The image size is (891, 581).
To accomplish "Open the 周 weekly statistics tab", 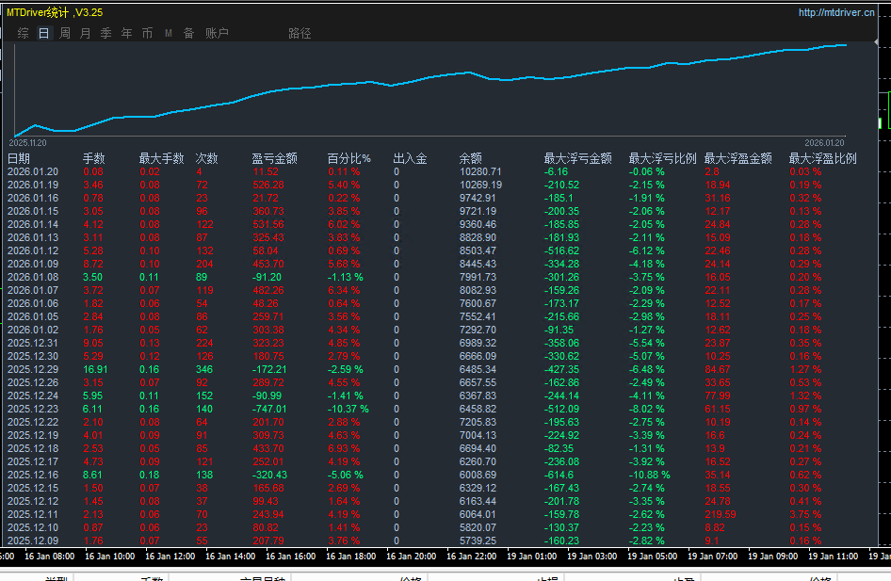I will (65, 33).
